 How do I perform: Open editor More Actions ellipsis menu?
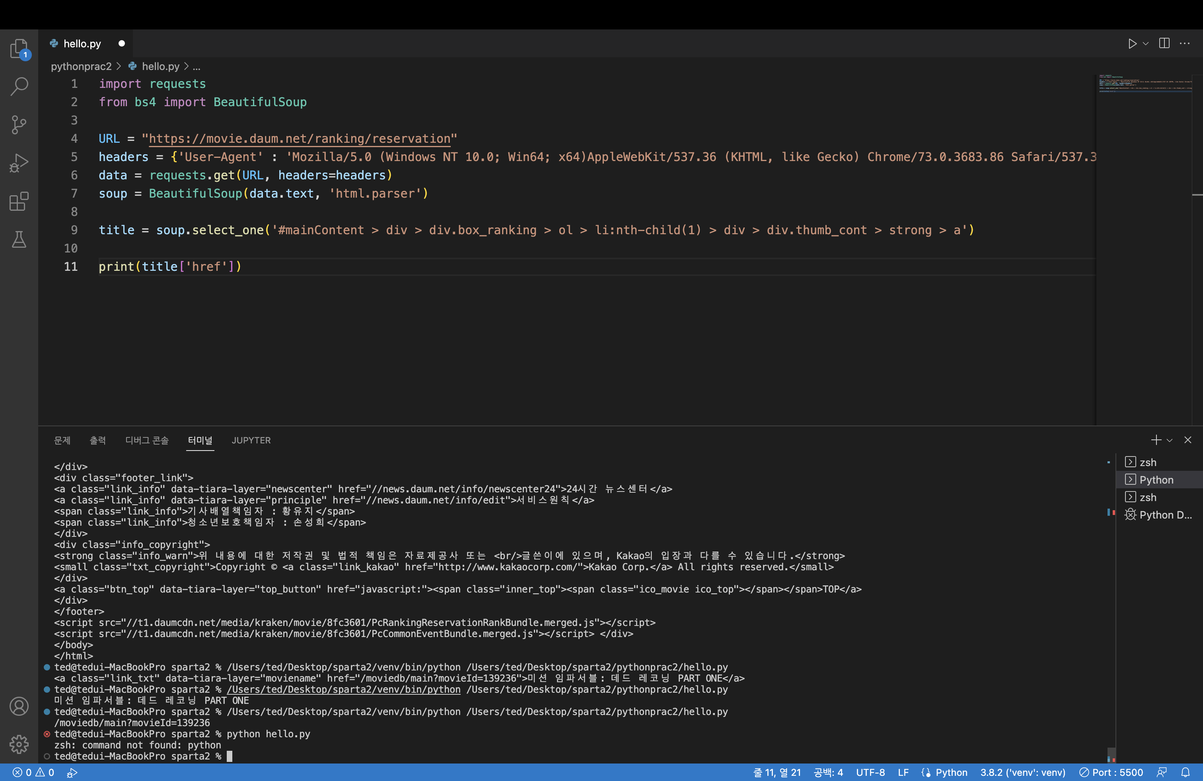click(x=1185, y=43)
